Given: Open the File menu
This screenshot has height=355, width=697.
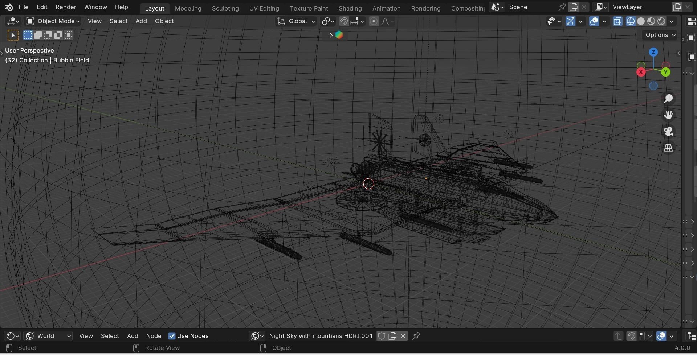Looking at the screenshot, I should [x=23, y=7].
